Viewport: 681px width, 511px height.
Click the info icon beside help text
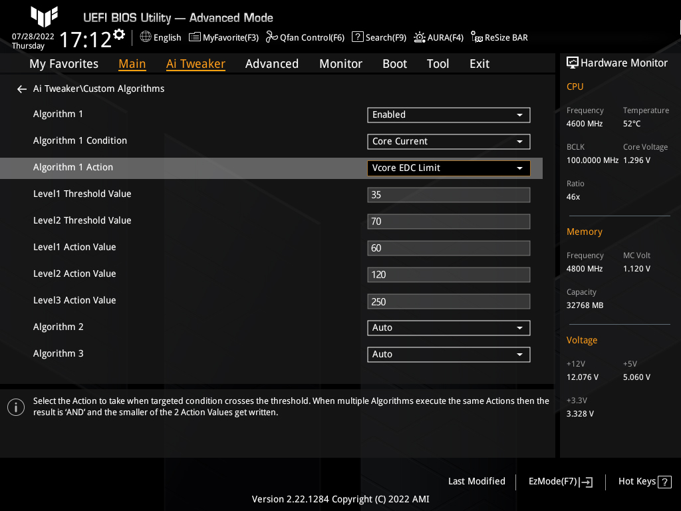[x=16, y=407]
